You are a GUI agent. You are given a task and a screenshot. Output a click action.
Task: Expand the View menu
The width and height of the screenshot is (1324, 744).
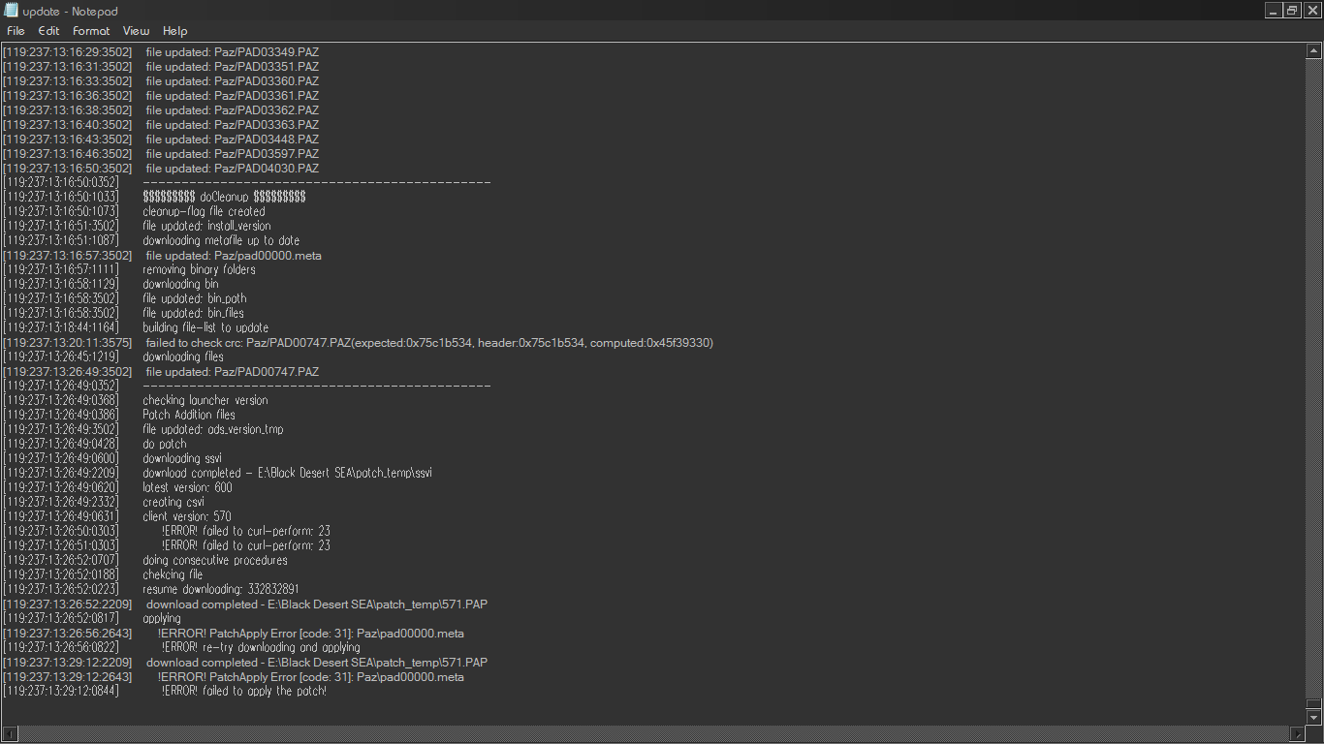[136, 31]
